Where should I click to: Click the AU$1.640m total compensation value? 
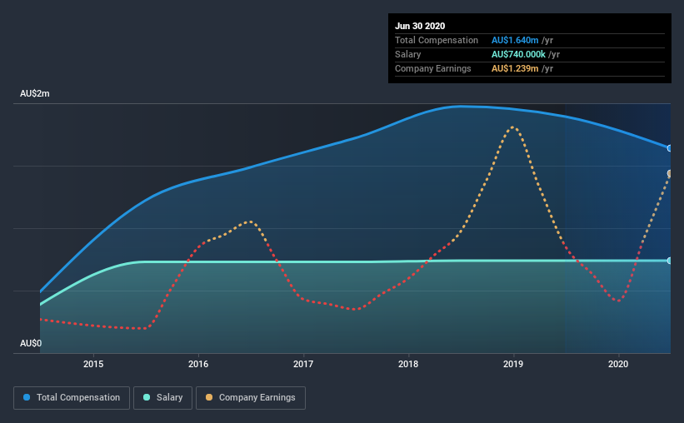515,40
